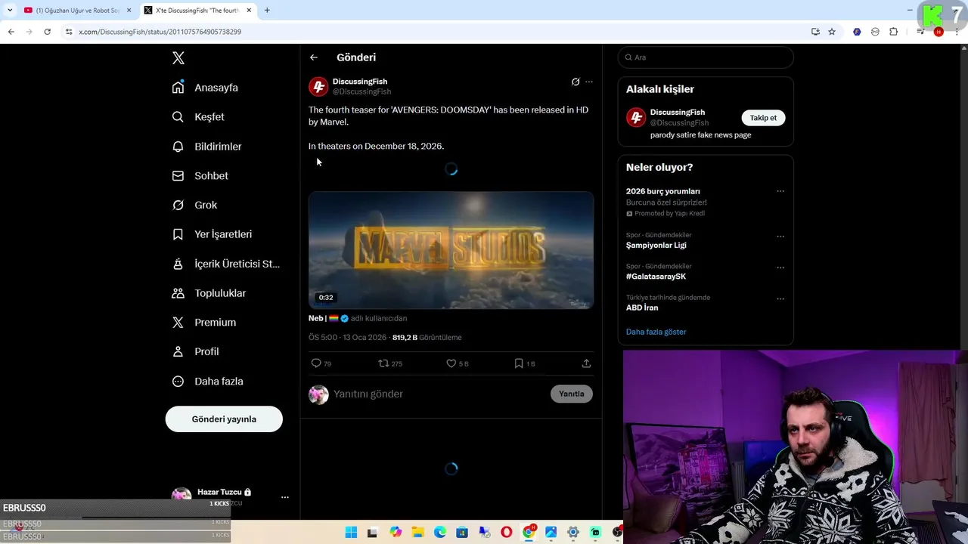Click the Grok explain icon on post
Screen dimensions: 968x544
tap(576, 82)
